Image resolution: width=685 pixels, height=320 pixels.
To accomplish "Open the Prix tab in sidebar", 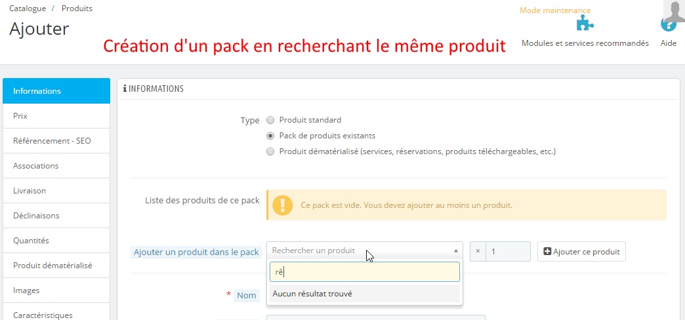I will 56,116.
